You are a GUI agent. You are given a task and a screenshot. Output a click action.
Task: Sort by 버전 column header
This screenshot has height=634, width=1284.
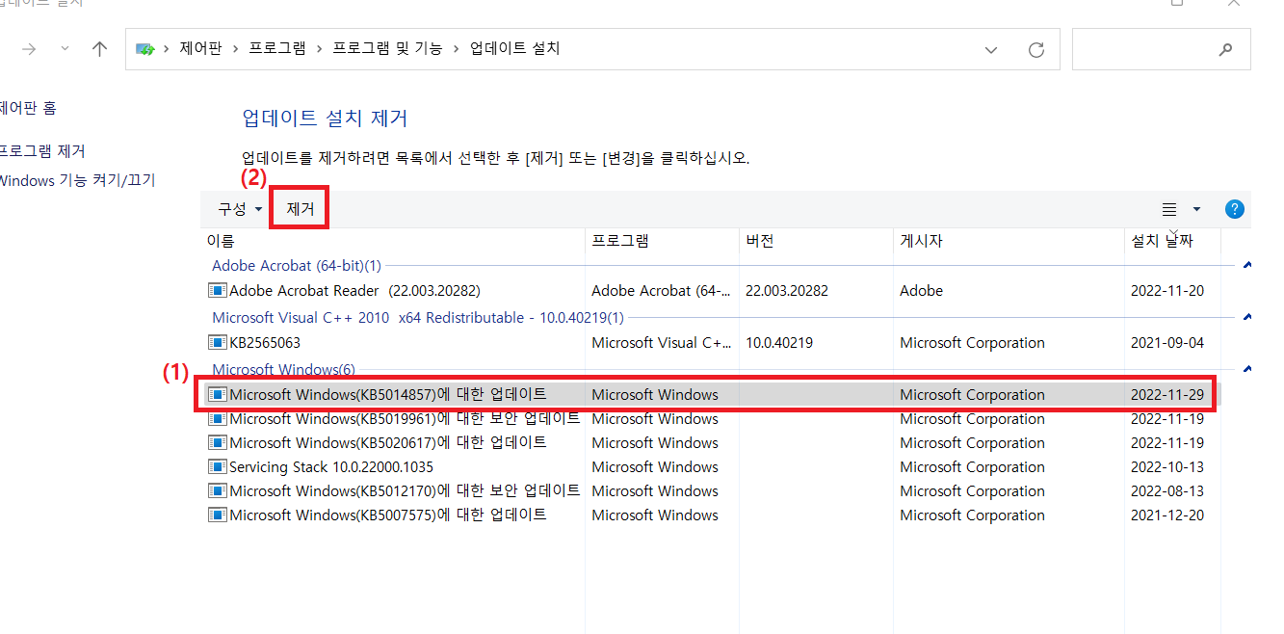tap(760, 241)
